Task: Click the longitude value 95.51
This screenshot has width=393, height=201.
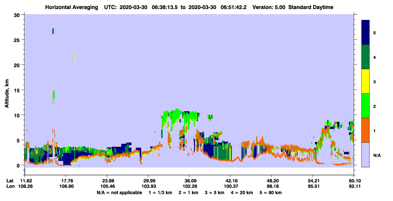Action: coord(314,187)
